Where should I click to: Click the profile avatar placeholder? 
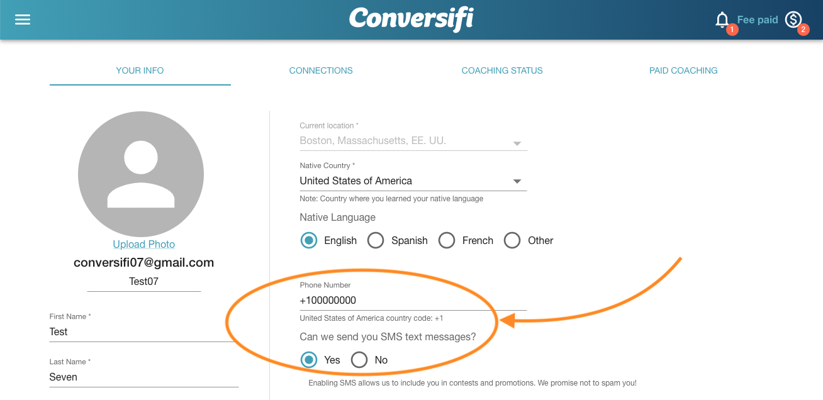[x=141, y=174]
